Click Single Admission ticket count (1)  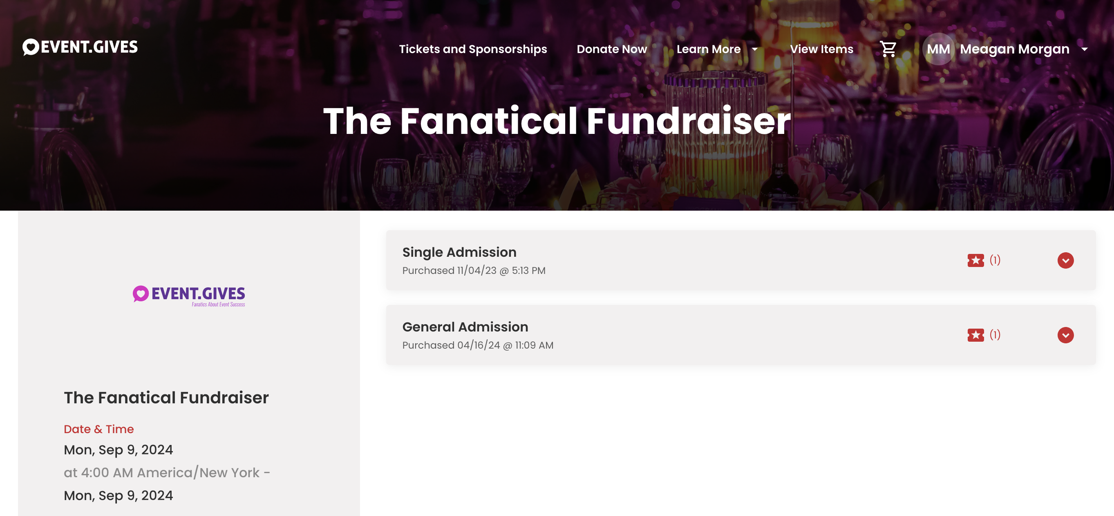[995, 260]
